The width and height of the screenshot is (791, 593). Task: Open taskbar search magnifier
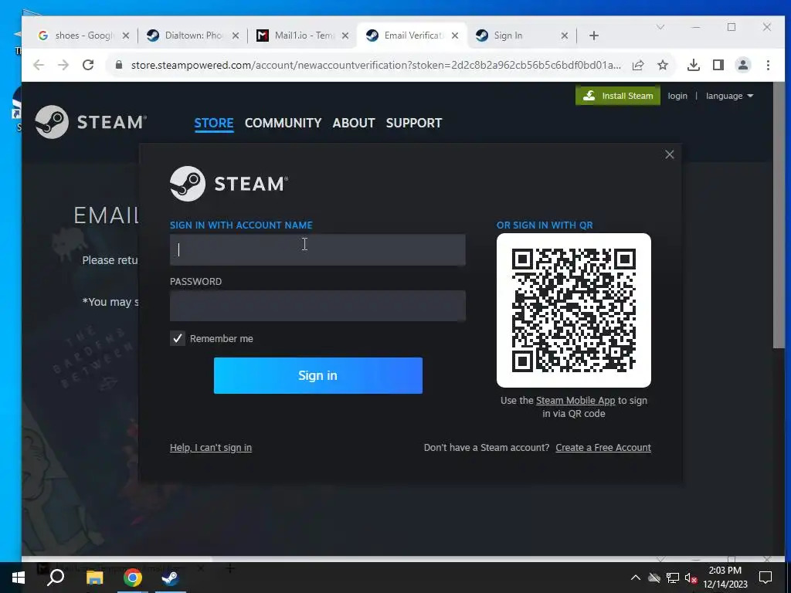click(x=56, y=578)
